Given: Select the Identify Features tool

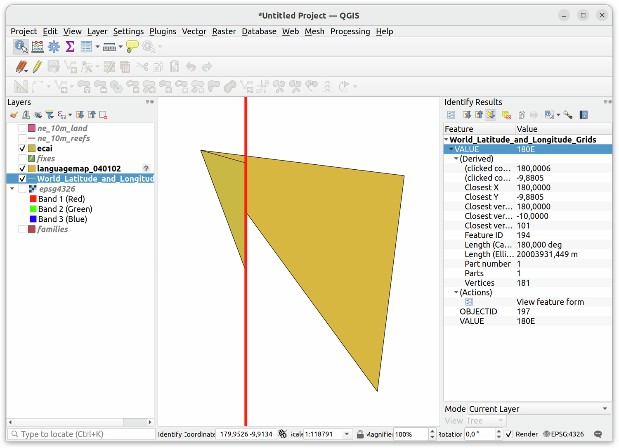Looking at the screenshot, I should 21,47.
